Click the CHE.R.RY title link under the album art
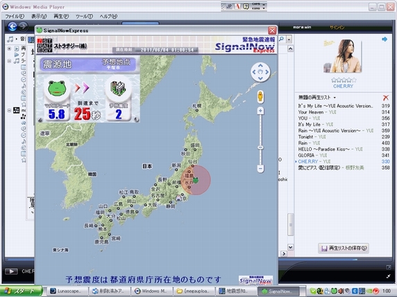The width and height of the screenshot is (397, 297). coord(343,86)
